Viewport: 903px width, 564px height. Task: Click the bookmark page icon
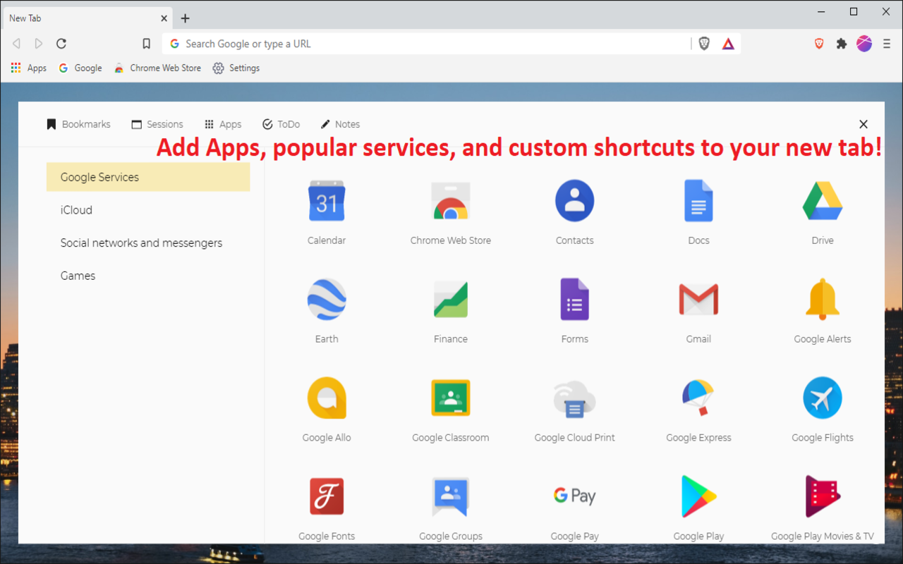point(146,44)
